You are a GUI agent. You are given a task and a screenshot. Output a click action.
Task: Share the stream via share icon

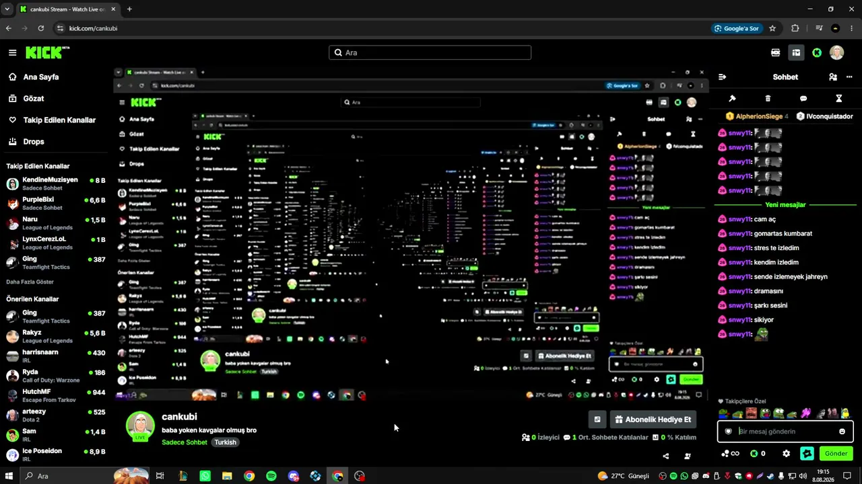click(665, 456)
